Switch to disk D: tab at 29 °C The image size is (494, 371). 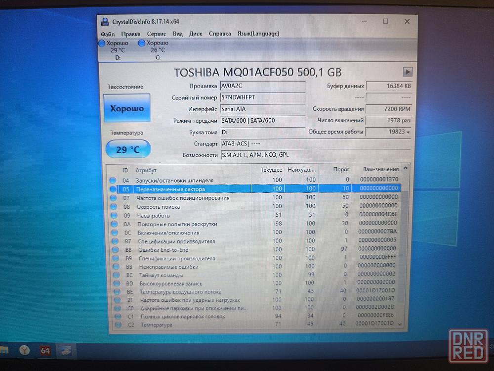point(114,50)
